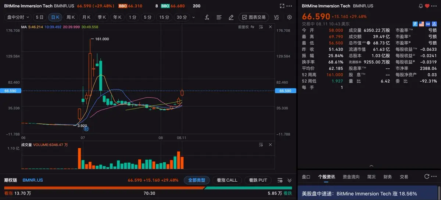Screen dimensions: 441x200
Task: Click the BBO ask price 66.680
Action: coord(178,6)
